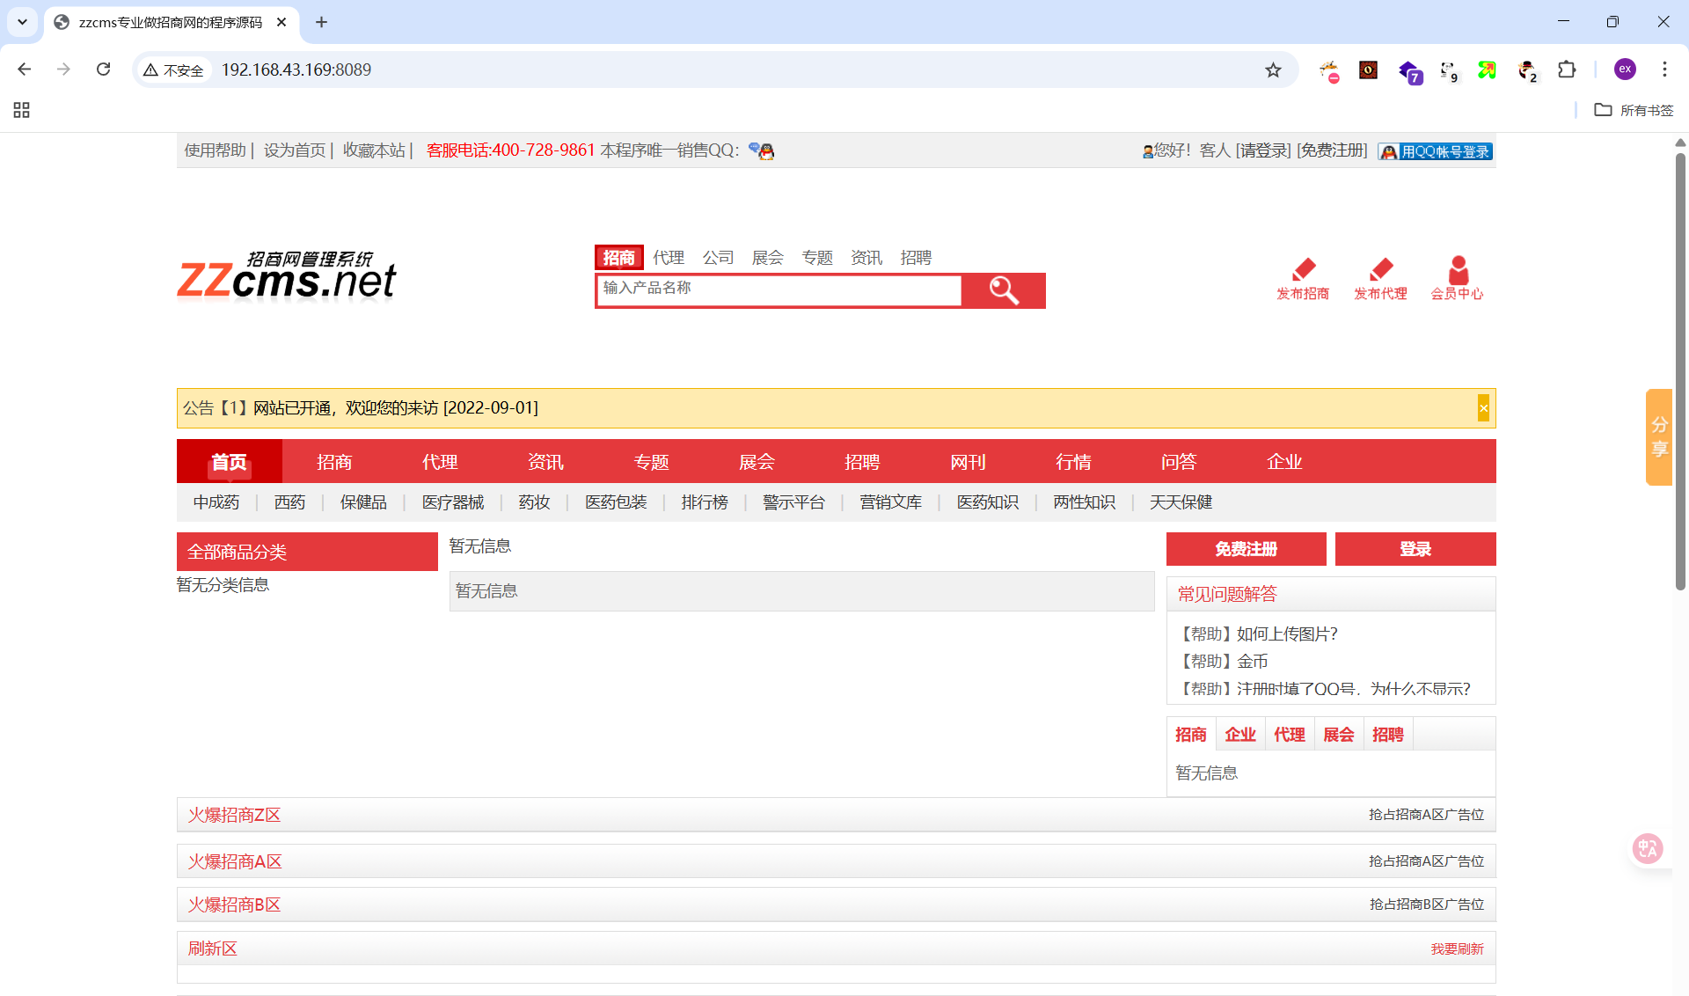Click the 输入产品名称 search field

779,289
